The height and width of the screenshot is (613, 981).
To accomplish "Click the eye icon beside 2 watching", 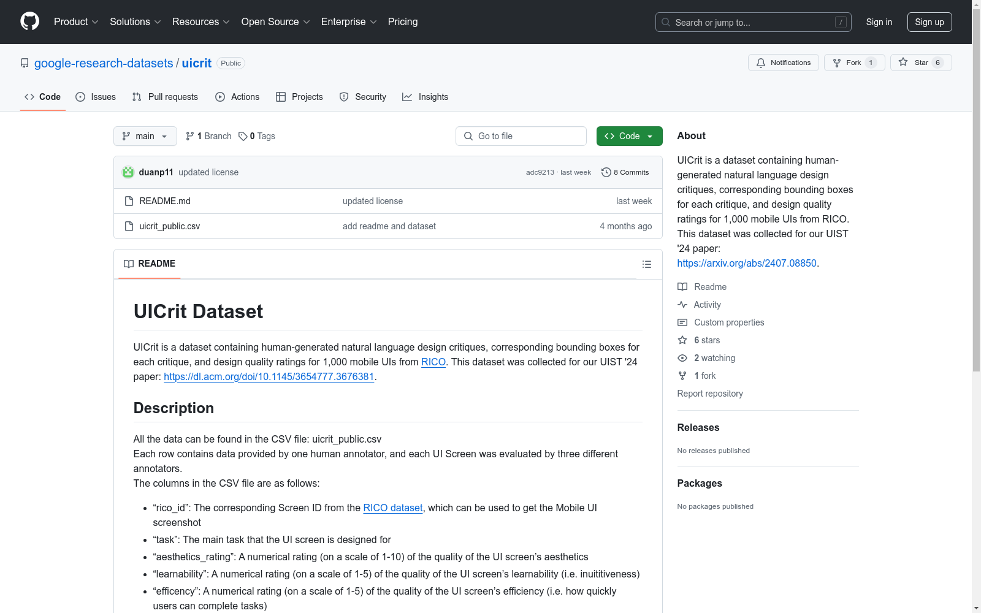I will [682, 358].
